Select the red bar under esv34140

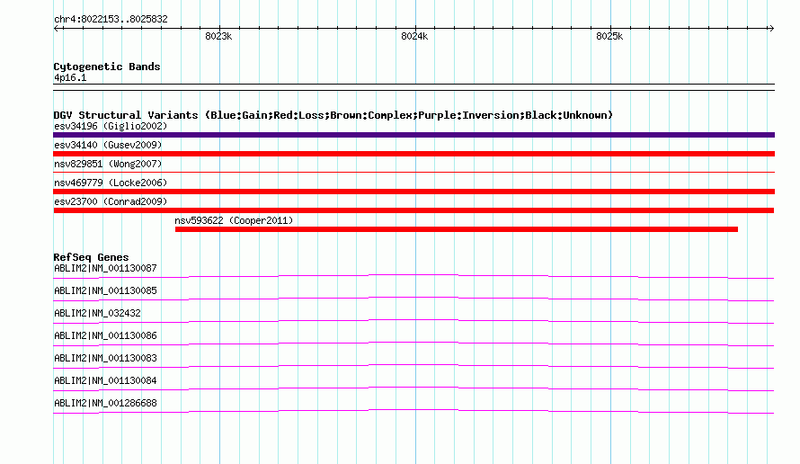click(413, 154)
